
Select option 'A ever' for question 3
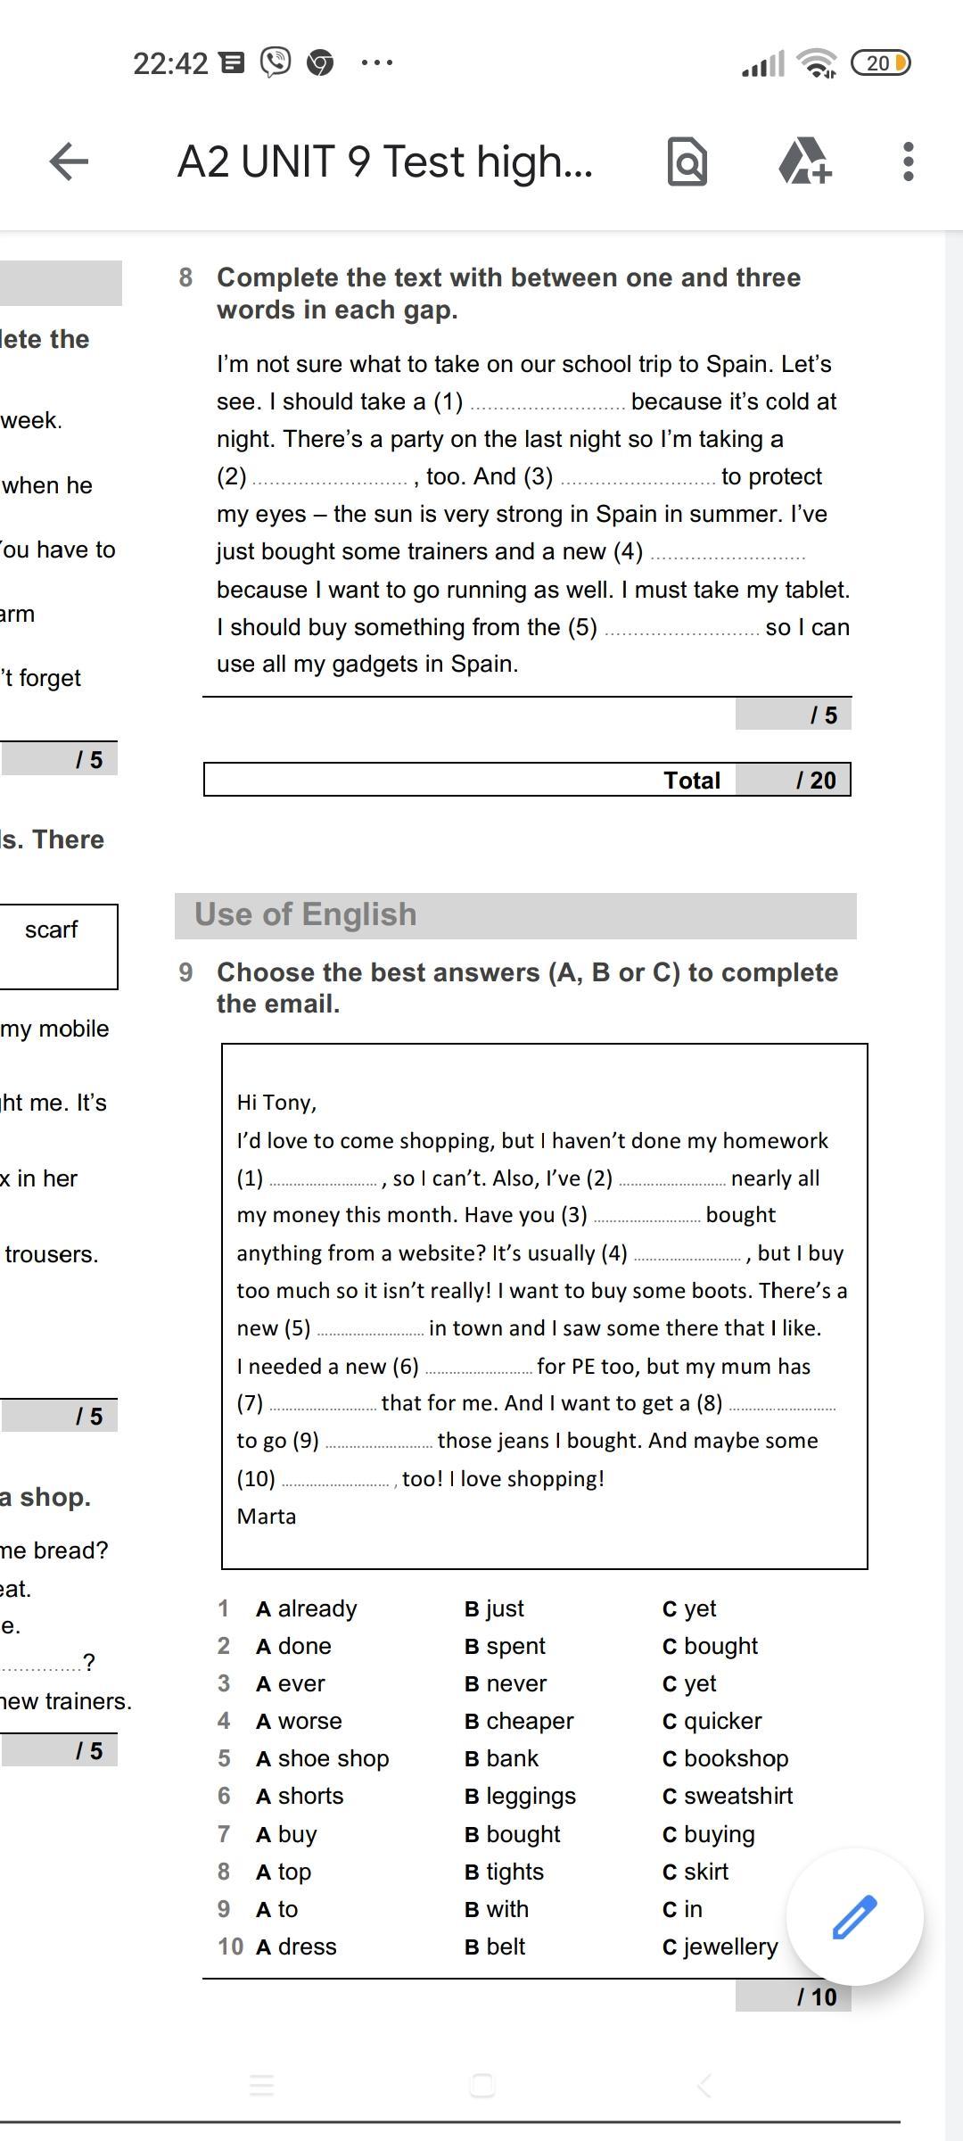(x=291, y=1683)
